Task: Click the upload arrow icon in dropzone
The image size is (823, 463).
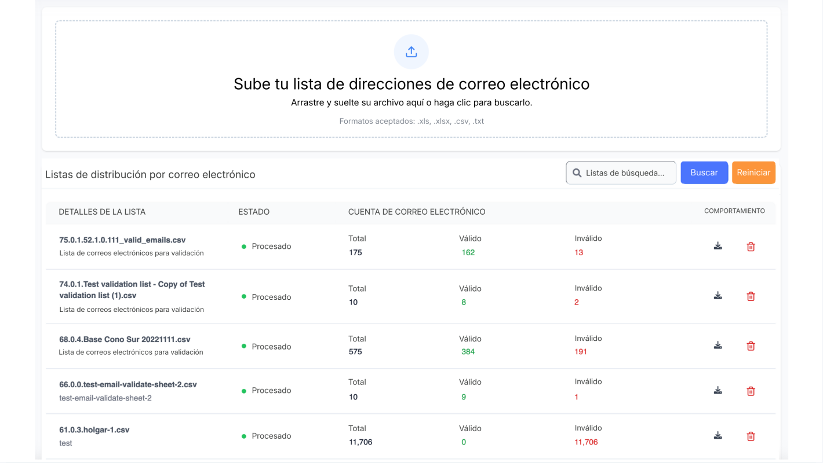Action: pyautogui.click(x=411, y=52)
